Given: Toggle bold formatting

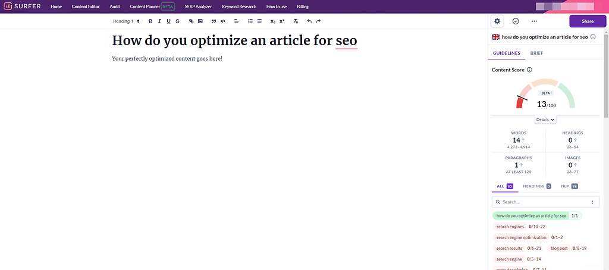Looking at the screenshot, I should click(x=150, y=21).
